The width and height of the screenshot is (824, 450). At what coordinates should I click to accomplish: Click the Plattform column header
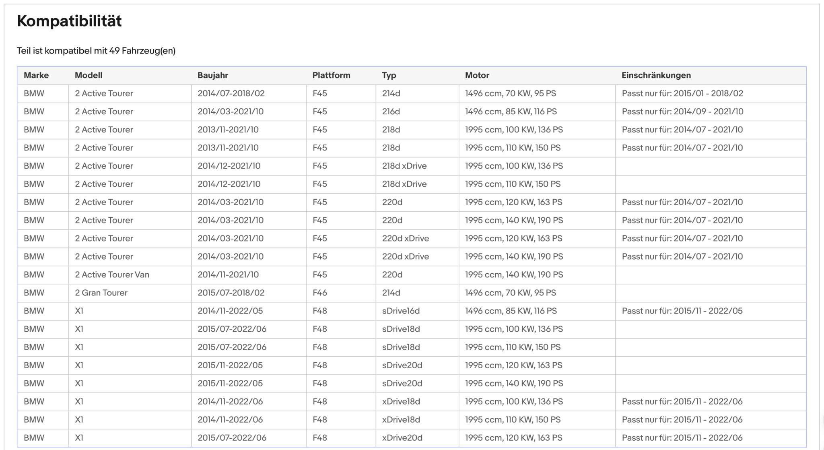point(331,75)
